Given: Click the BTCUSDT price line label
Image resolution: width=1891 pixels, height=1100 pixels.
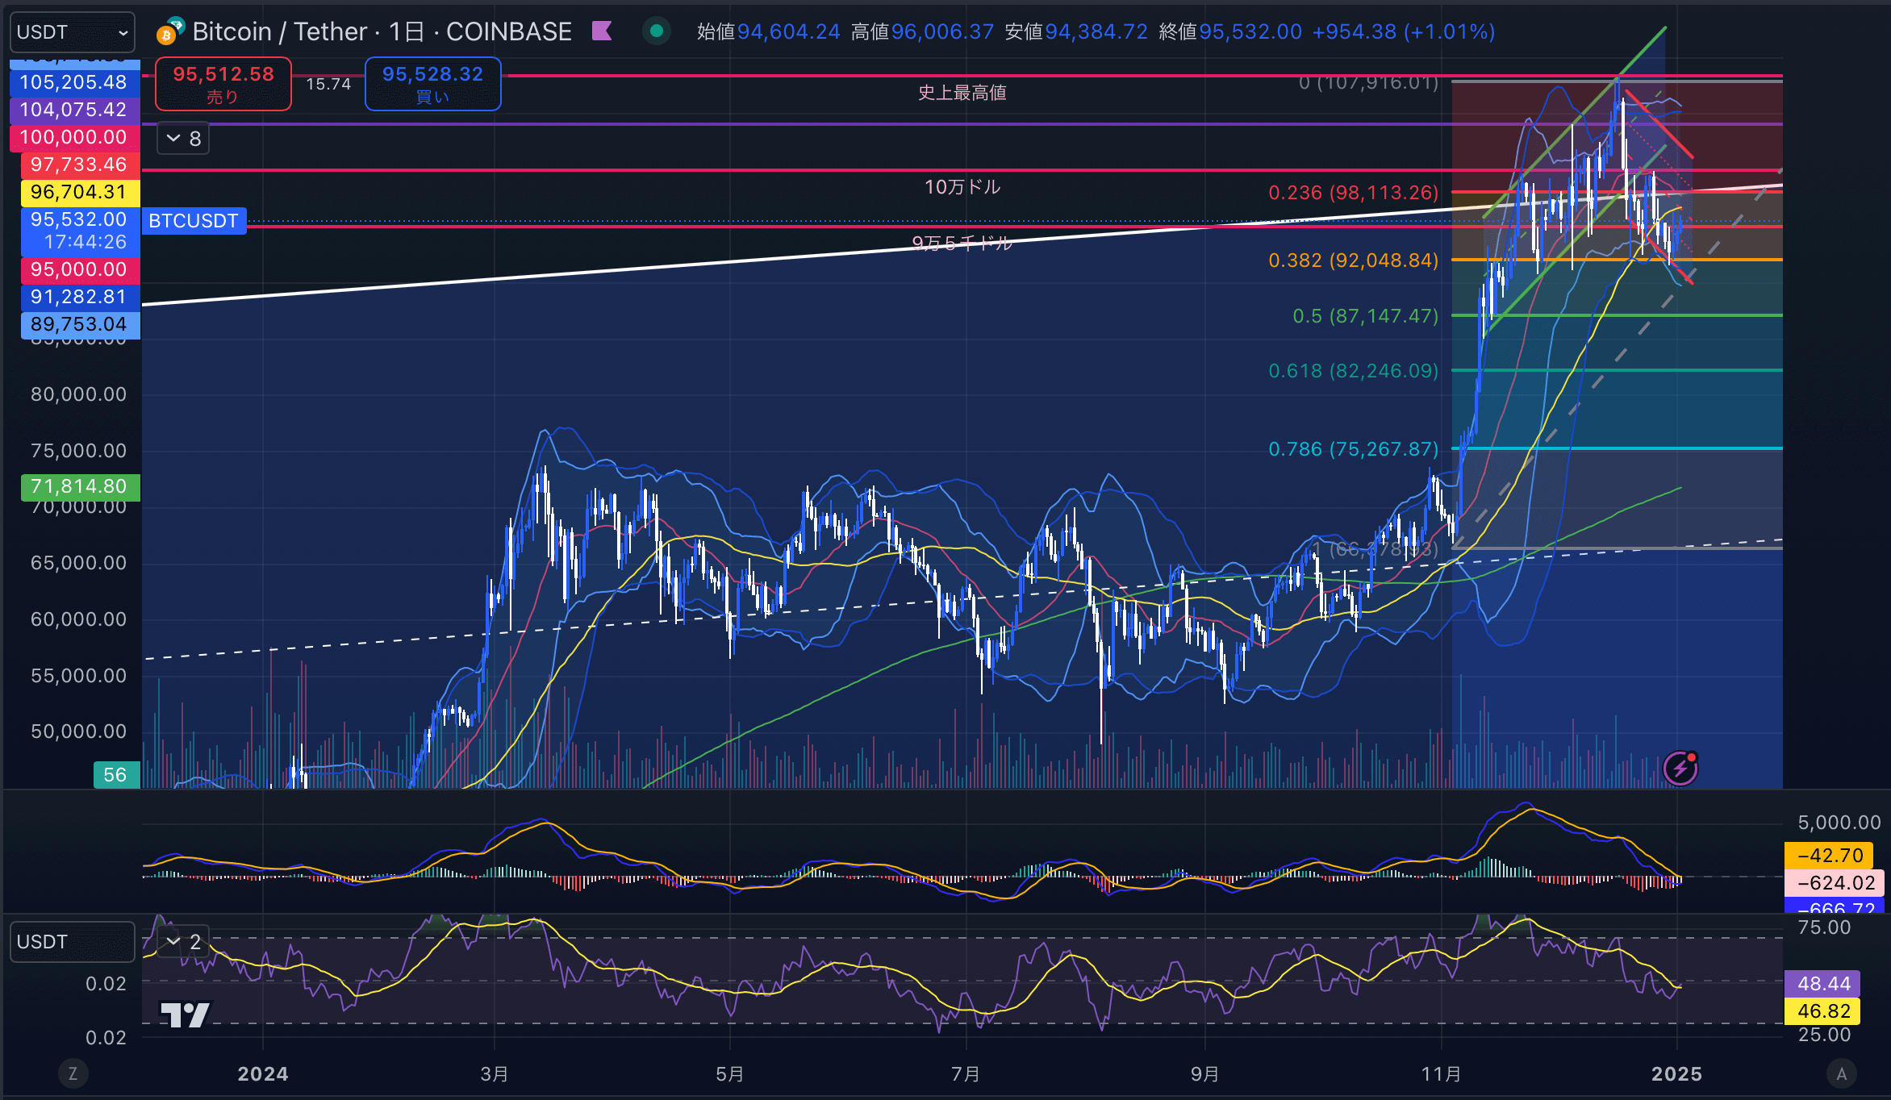Looking at the screenshot, I should point(194,221).
